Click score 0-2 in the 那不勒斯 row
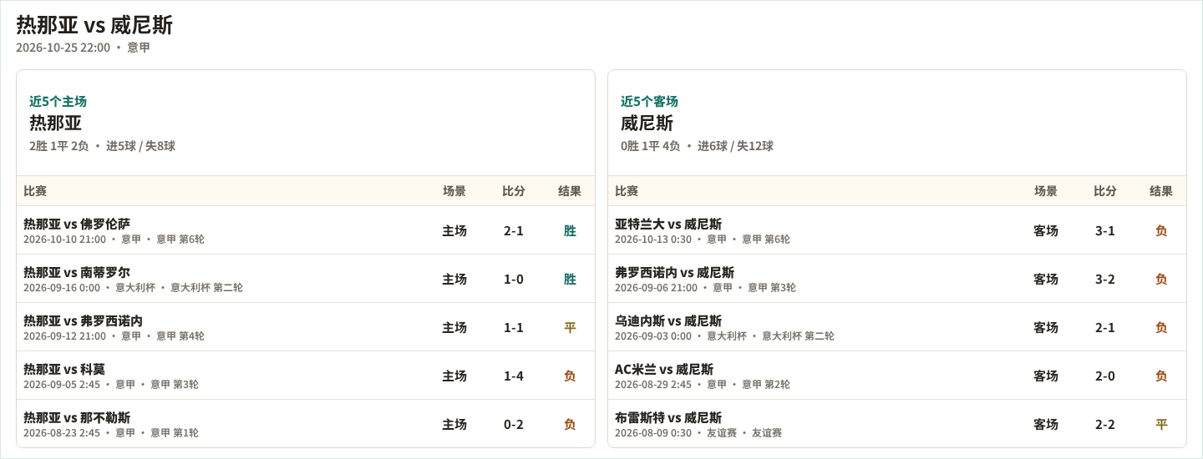The width and height of the screenshot is (1203, 459). click(x=514, y=424)
